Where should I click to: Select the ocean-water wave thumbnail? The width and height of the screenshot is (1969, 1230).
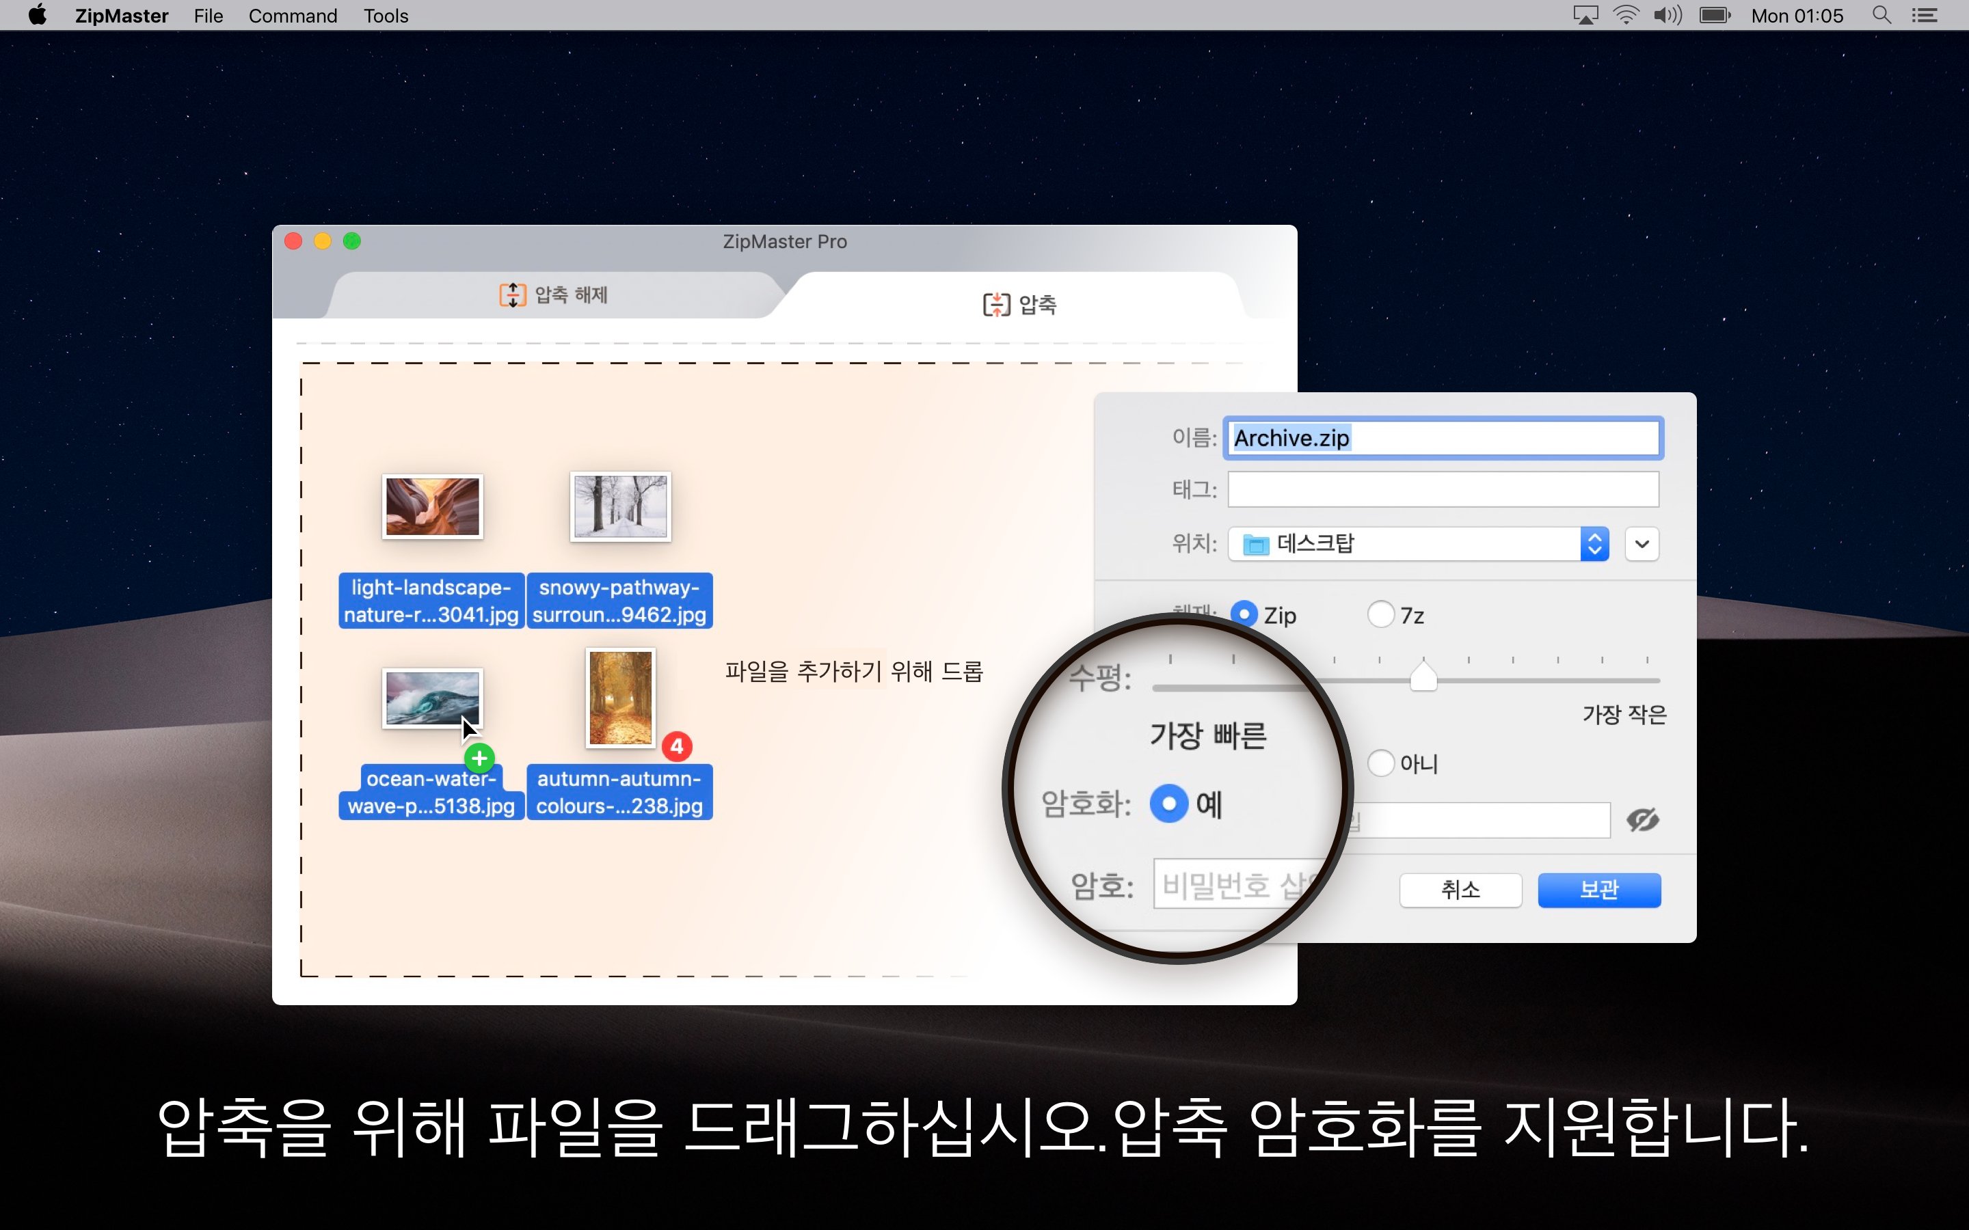tap(433, 698)
